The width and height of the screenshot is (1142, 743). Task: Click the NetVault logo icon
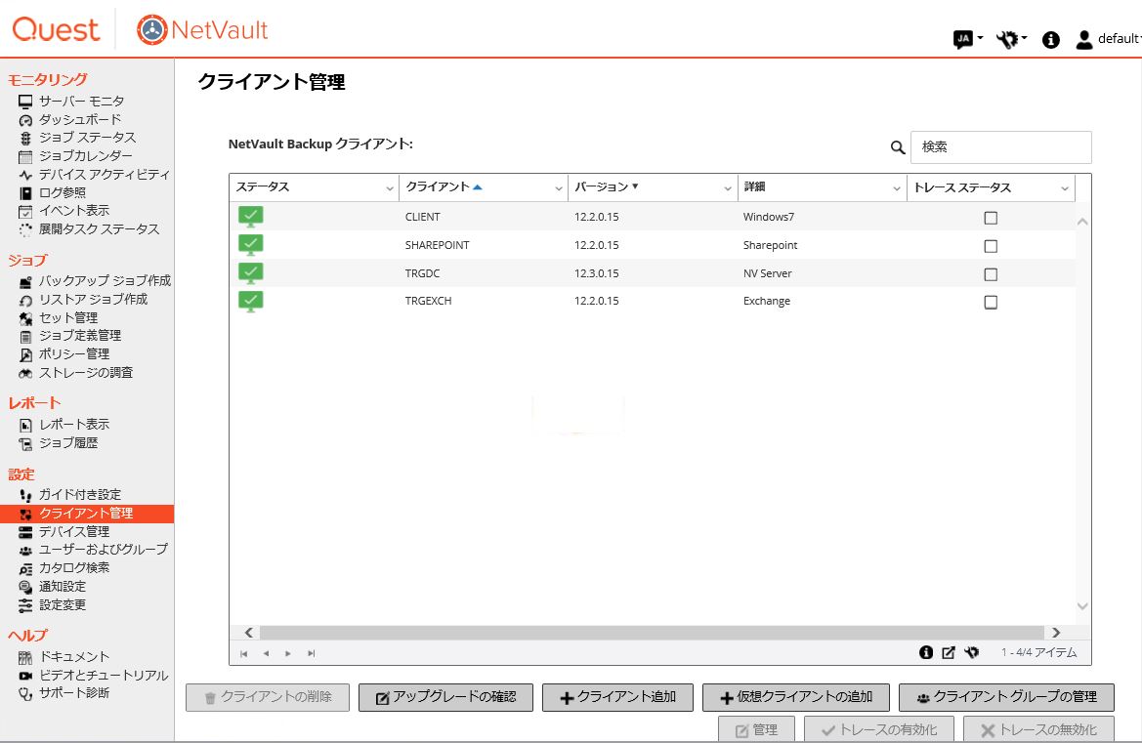point(152,30)
